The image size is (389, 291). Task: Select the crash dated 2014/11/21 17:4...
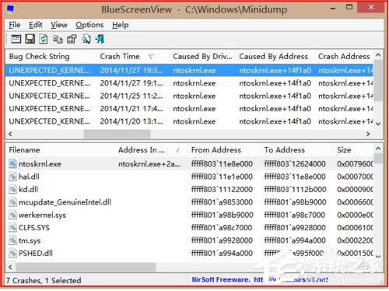[189, 108]
